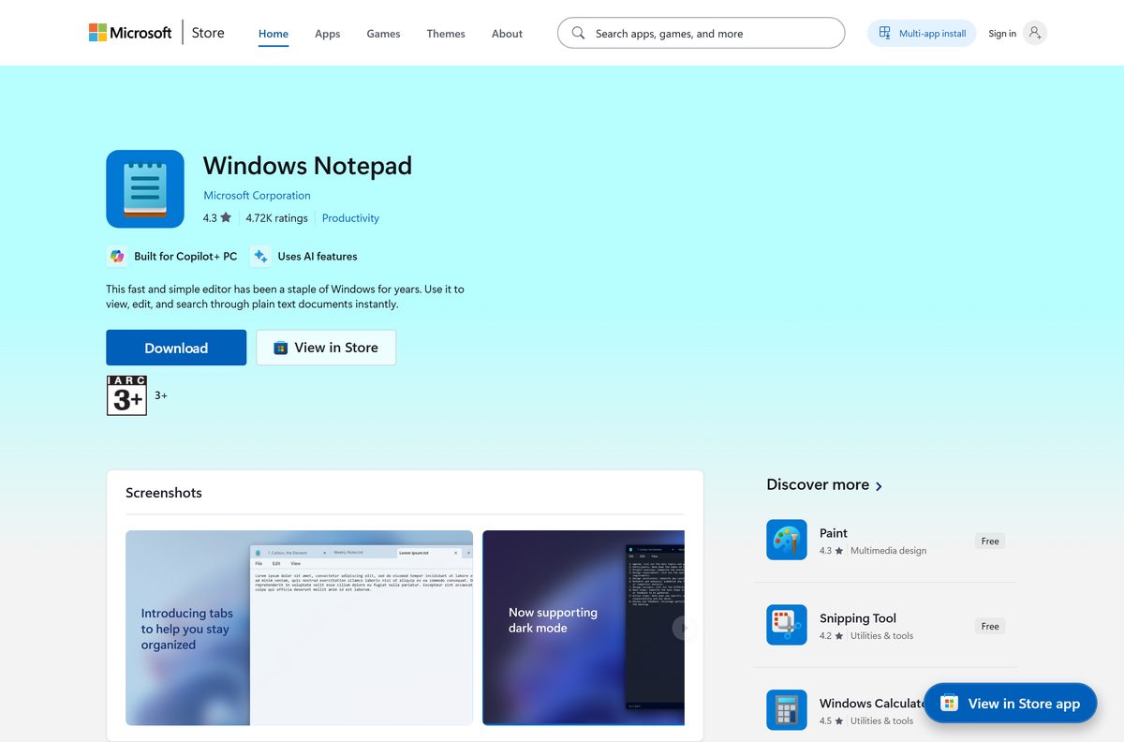
Task: Click the Free tag beside Paint
Action: click(990, 541)
